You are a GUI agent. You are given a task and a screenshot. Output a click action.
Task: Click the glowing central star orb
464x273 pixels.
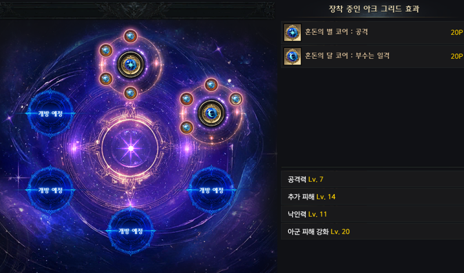point(130,148)
